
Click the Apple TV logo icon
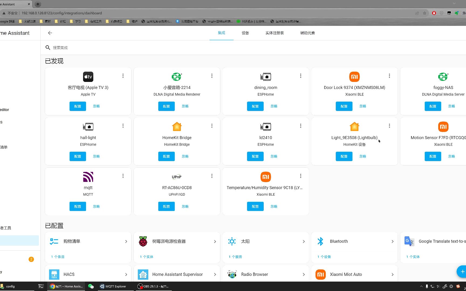pos(88,77)
